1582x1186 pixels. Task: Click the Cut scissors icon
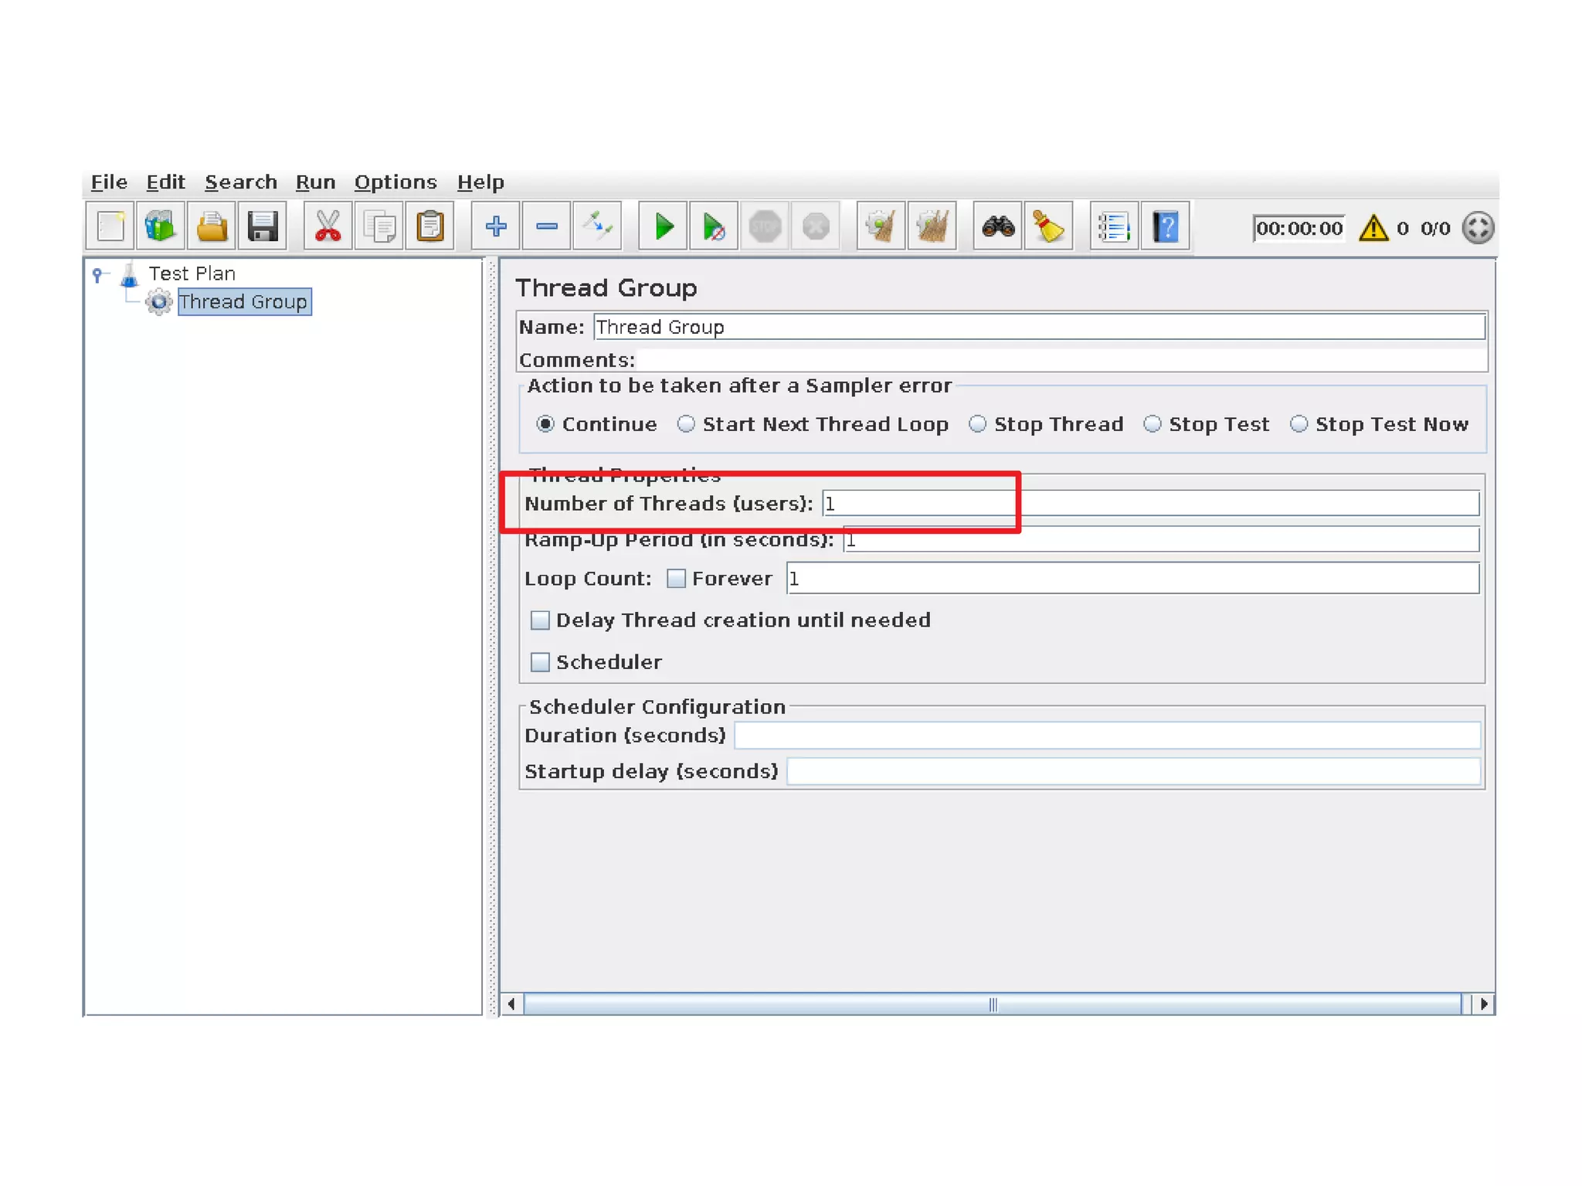point(328,227)
